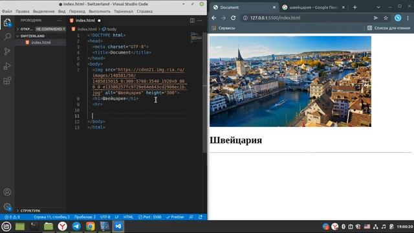The height and width of the screenshot is (233, 414).
Task: Open the Список для чтения reading list
Action: pos(389,28)
